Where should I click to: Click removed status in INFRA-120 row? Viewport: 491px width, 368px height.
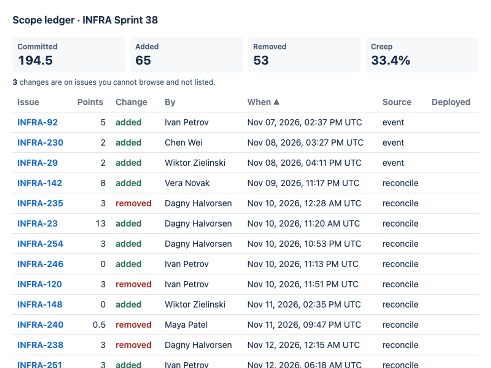tap(133, 284)
